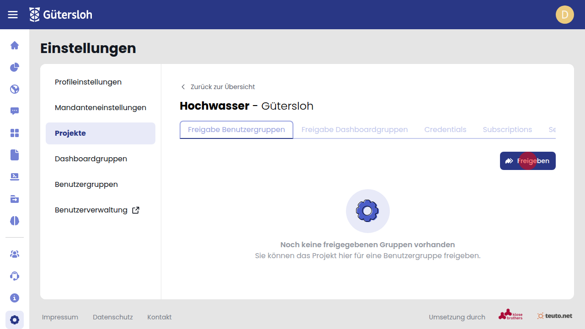Select the Subscriptions tab
The height and width of the screenshot is (329, 585).
point(507,130)
